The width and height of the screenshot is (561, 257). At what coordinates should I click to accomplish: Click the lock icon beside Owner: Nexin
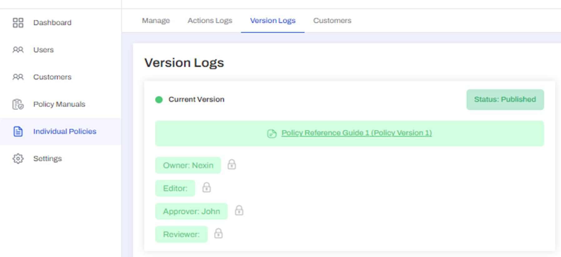point(231,164)
